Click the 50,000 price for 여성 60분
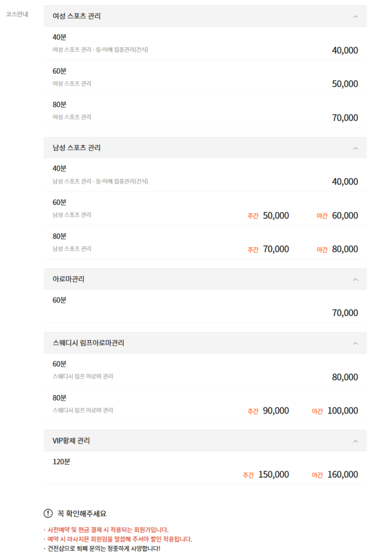The image size is (369, 558). tap(343, 84)
